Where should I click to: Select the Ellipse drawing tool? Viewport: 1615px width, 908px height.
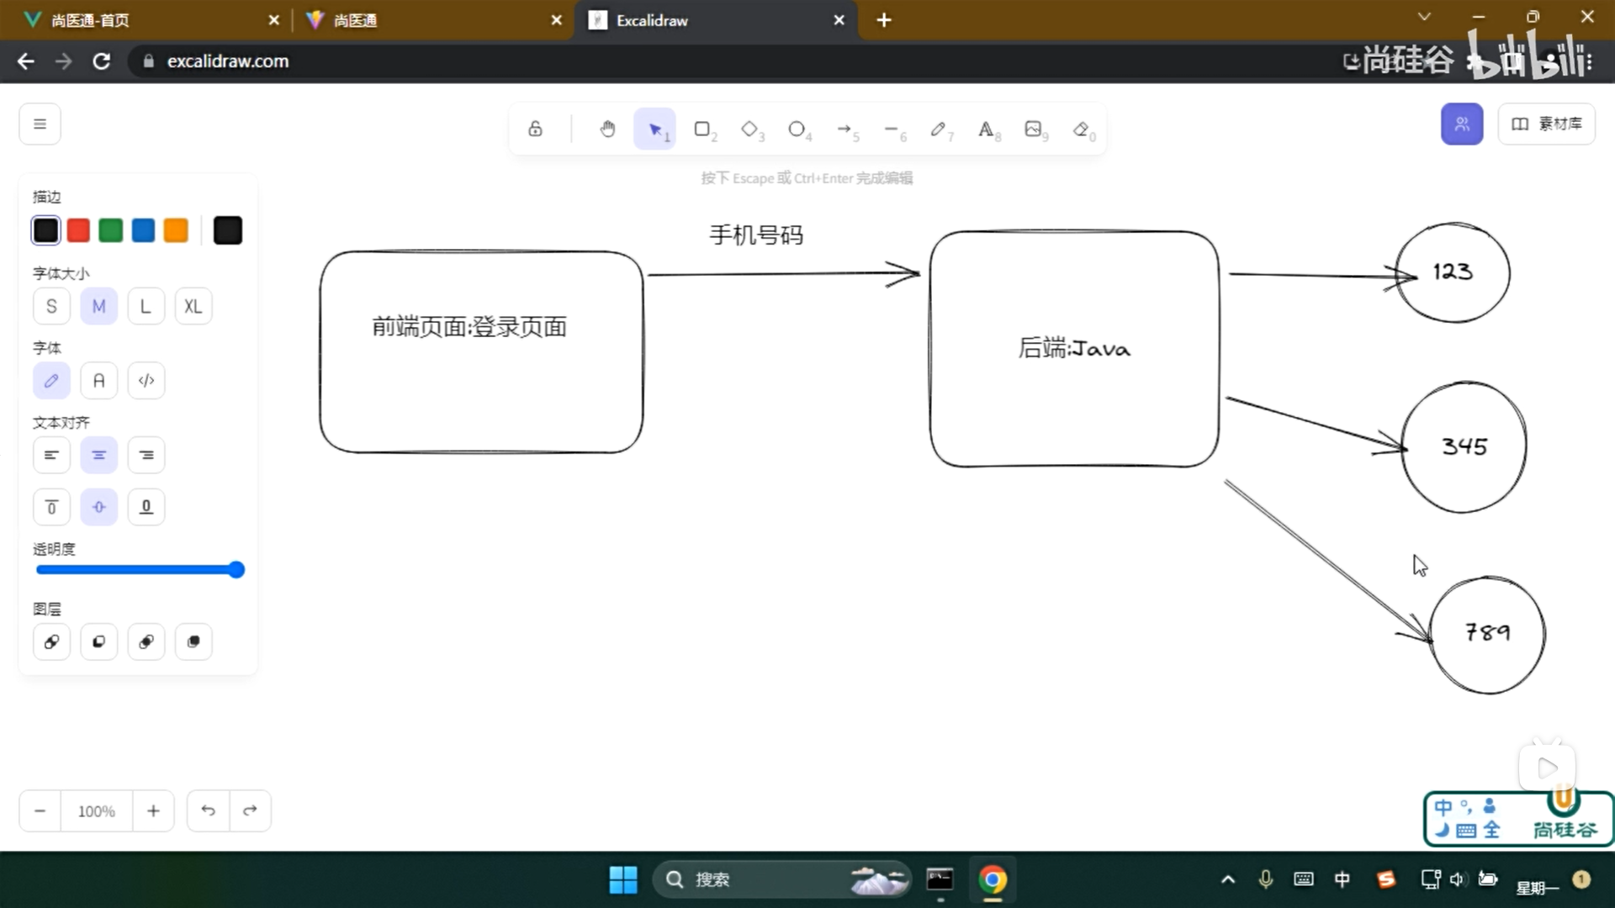[x=797, y=129]
